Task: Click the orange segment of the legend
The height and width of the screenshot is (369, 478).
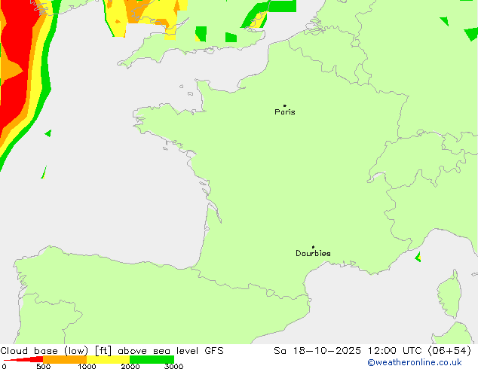Action: pos(65,359)
